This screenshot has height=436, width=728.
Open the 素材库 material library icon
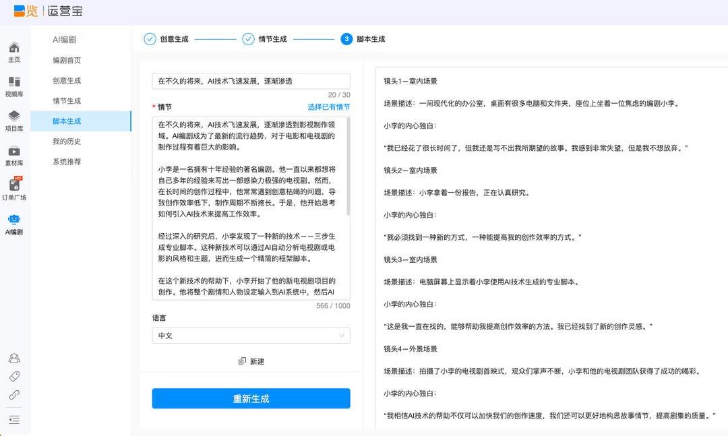pos(14,151)
